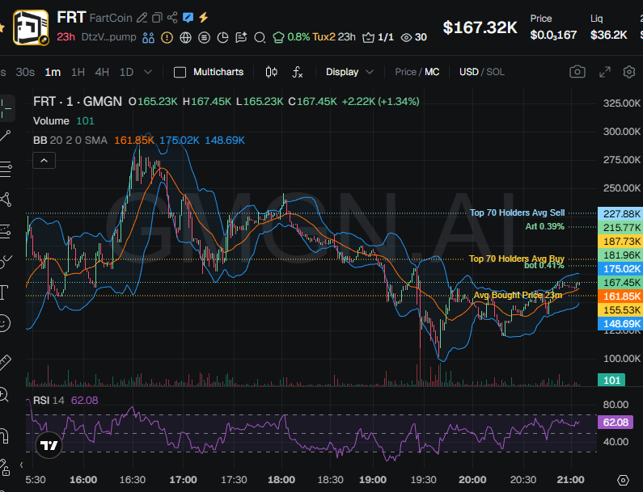
Task: Open the FRT token logo image
Action: tap(31, 27)
